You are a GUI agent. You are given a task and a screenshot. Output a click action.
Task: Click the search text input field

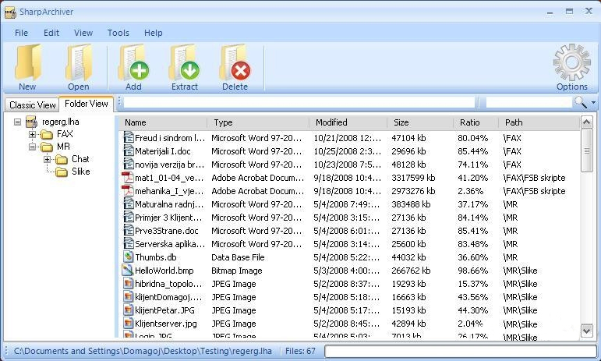pyautogui.click(x=529, y=103)
